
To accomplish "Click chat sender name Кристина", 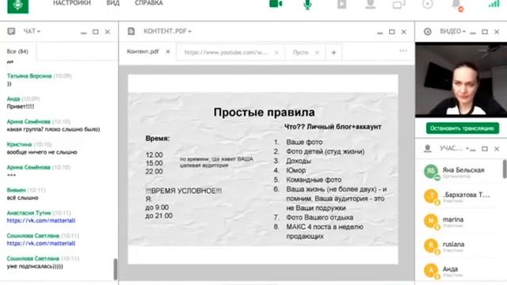I will (x=19, y=144).
